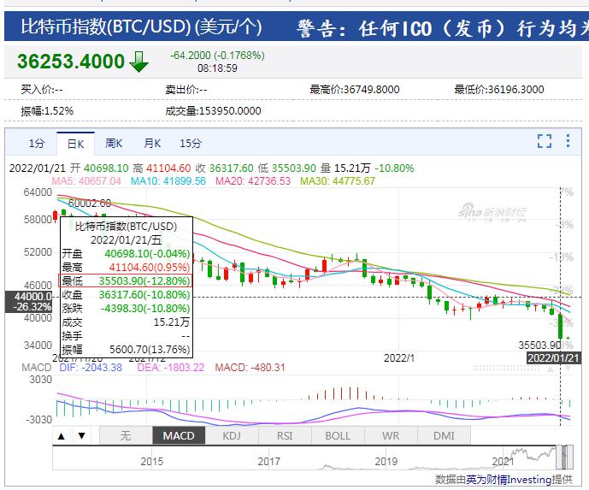Click the 振幅:1.52% value
This screenshot has width=589, height=490.
[x=47, y=111]
